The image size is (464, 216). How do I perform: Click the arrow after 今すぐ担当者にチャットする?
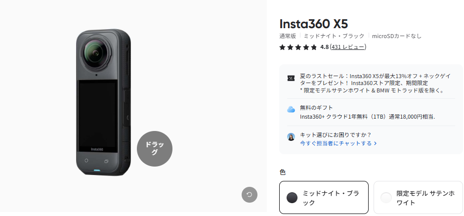(375, 143)
